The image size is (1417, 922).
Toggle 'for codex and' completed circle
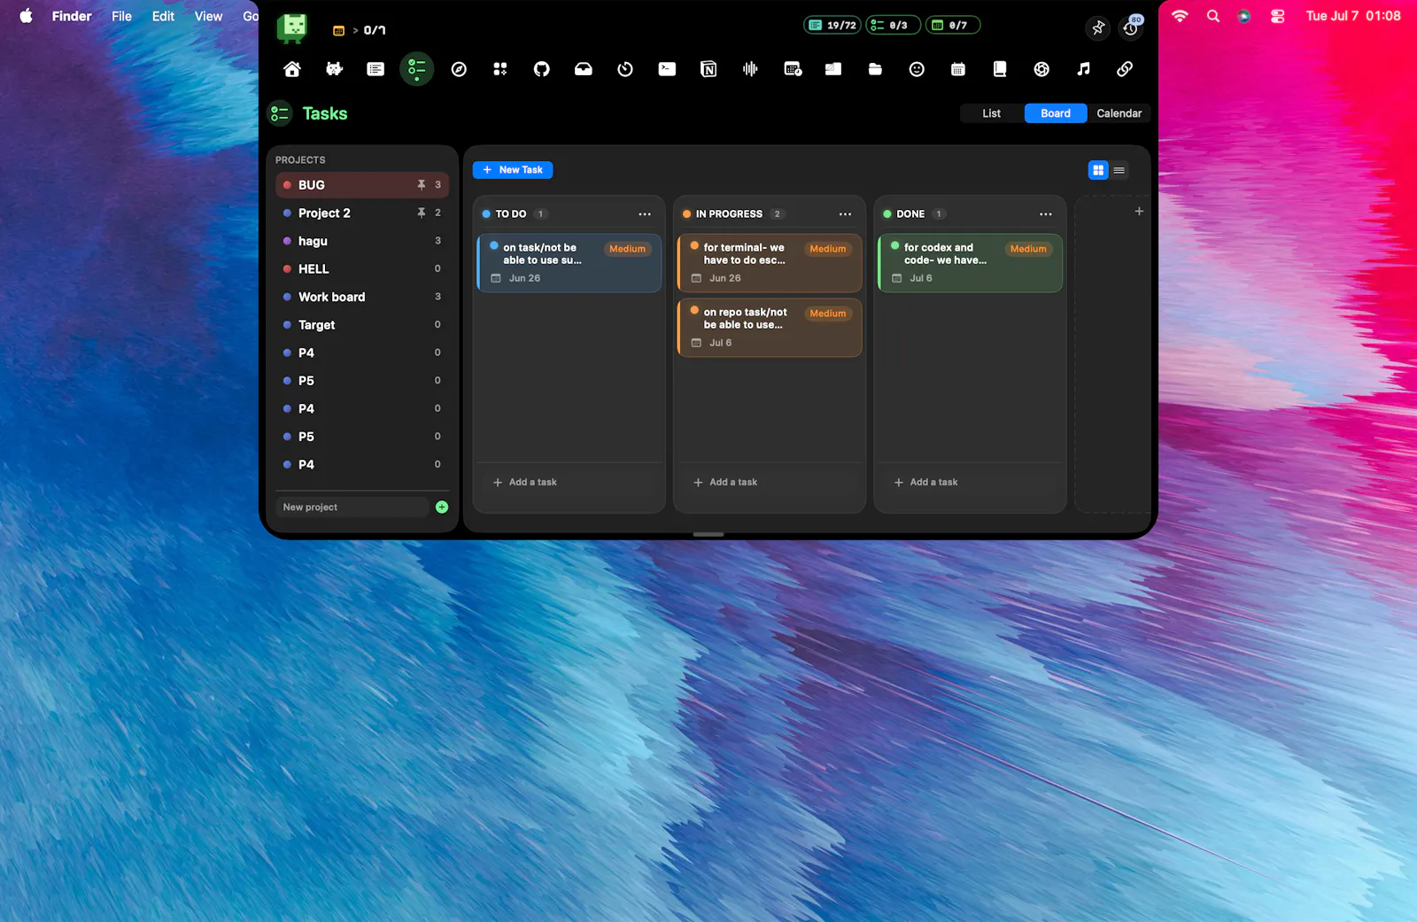[x=895, y=246]
